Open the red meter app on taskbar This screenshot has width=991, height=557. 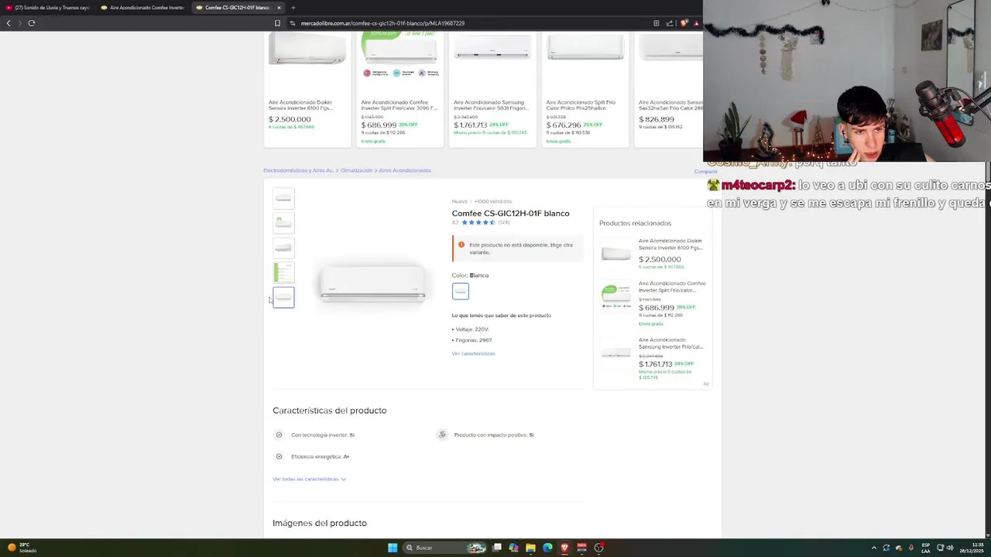tap(581, 548)
